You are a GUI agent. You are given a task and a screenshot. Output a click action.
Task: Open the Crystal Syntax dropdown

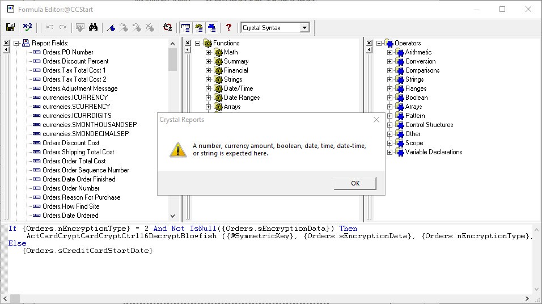pos(304,27)
